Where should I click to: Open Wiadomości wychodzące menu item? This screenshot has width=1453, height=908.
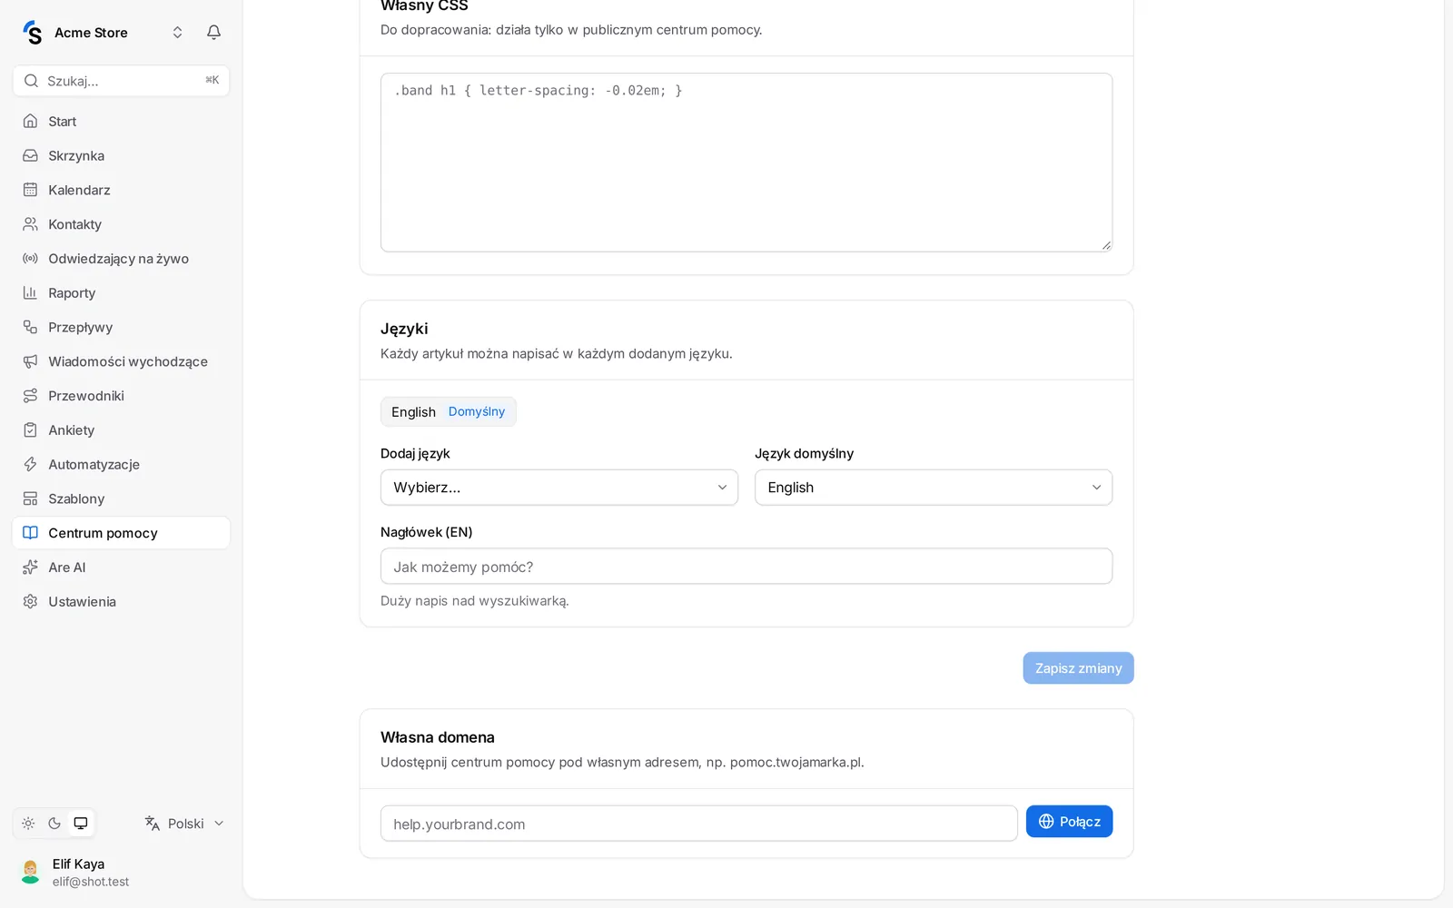point(121,361)
